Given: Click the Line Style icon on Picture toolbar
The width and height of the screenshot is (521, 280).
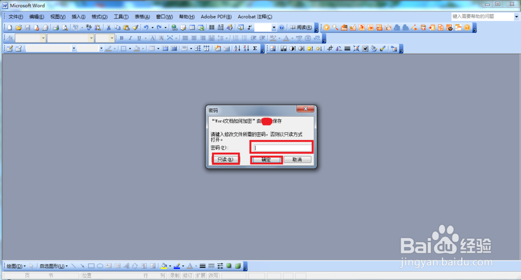Looking at the screenshot, I should point(347,48).
